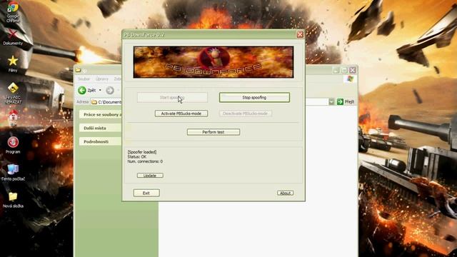This screenshot has width=457, height=257.
Task: Open the Program desktop icon
Action: (x=13, y=145)
